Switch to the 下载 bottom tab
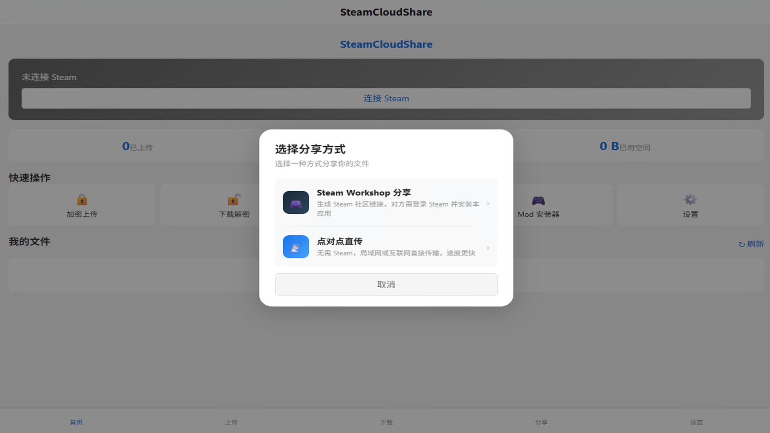 click(x=386, y=422)
